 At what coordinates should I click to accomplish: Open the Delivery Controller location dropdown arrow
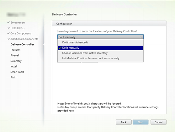141,37
